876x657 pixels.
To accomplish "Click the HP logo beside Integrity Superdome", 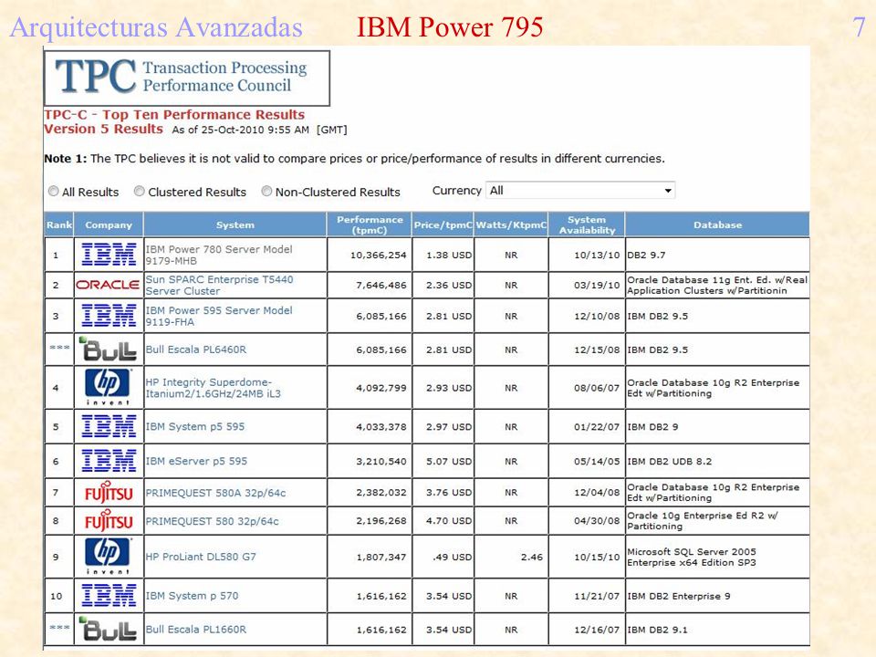I will (x=109, y=387).
